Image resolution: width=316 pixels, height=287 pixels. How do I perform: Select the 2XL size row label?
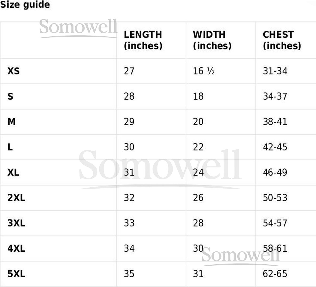click(16, 198)
